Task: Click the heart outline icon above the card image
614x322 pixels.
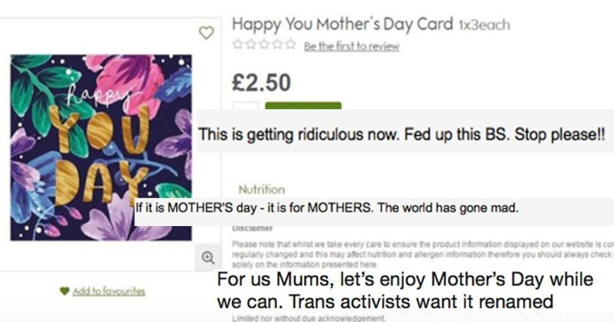Action: [206, 33]
